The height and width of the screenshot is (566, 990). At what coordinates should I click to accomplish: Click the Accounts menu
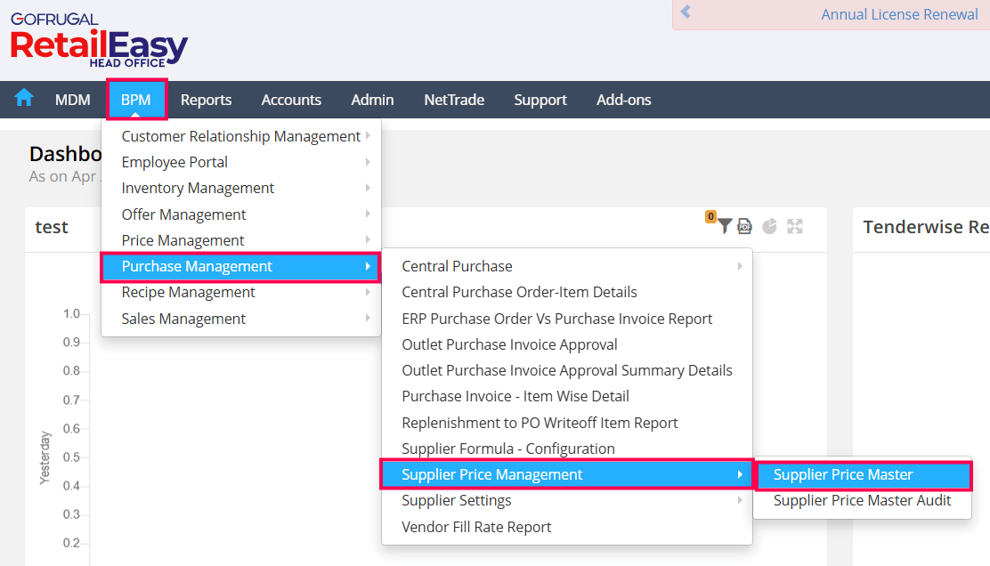pos(291,100)
